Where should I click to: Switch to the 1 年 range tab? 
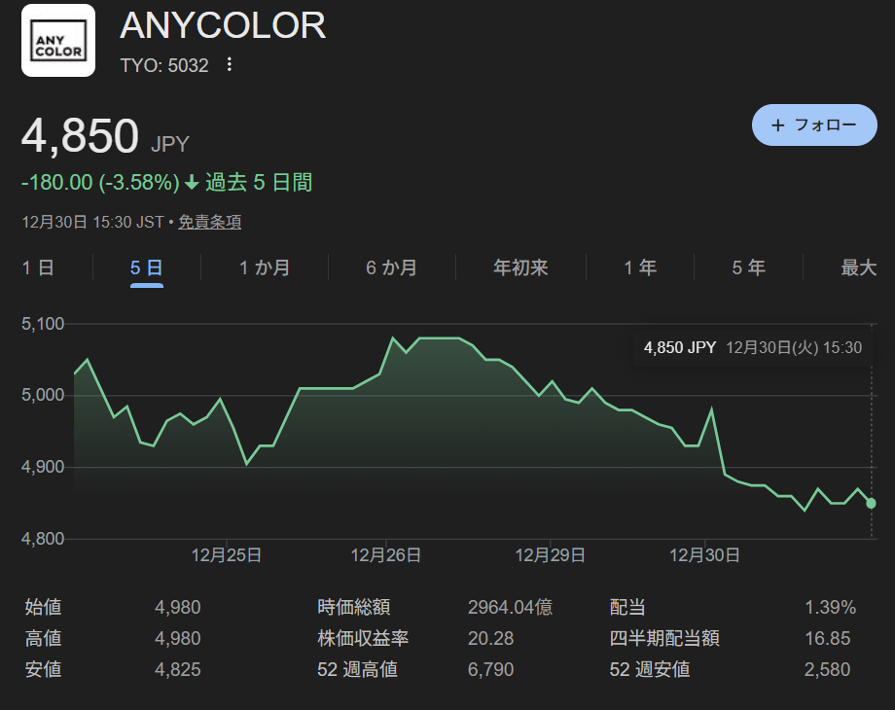pos(640,267)
